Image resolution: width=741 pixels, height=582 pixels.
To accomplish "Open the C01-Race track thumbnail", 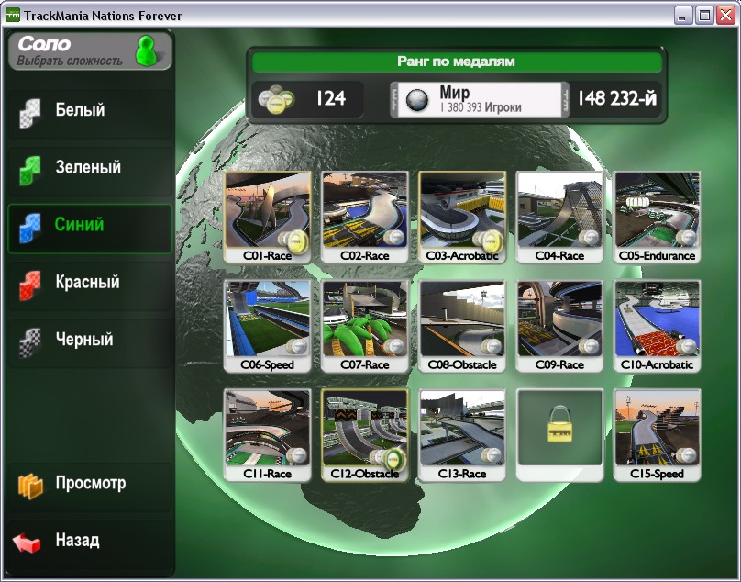I will tap(267, 217).
